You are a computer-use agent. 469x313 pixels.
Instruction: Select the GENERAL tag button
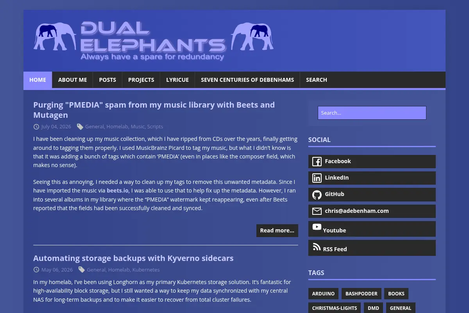pyautogui.click(x=401, y=308)
